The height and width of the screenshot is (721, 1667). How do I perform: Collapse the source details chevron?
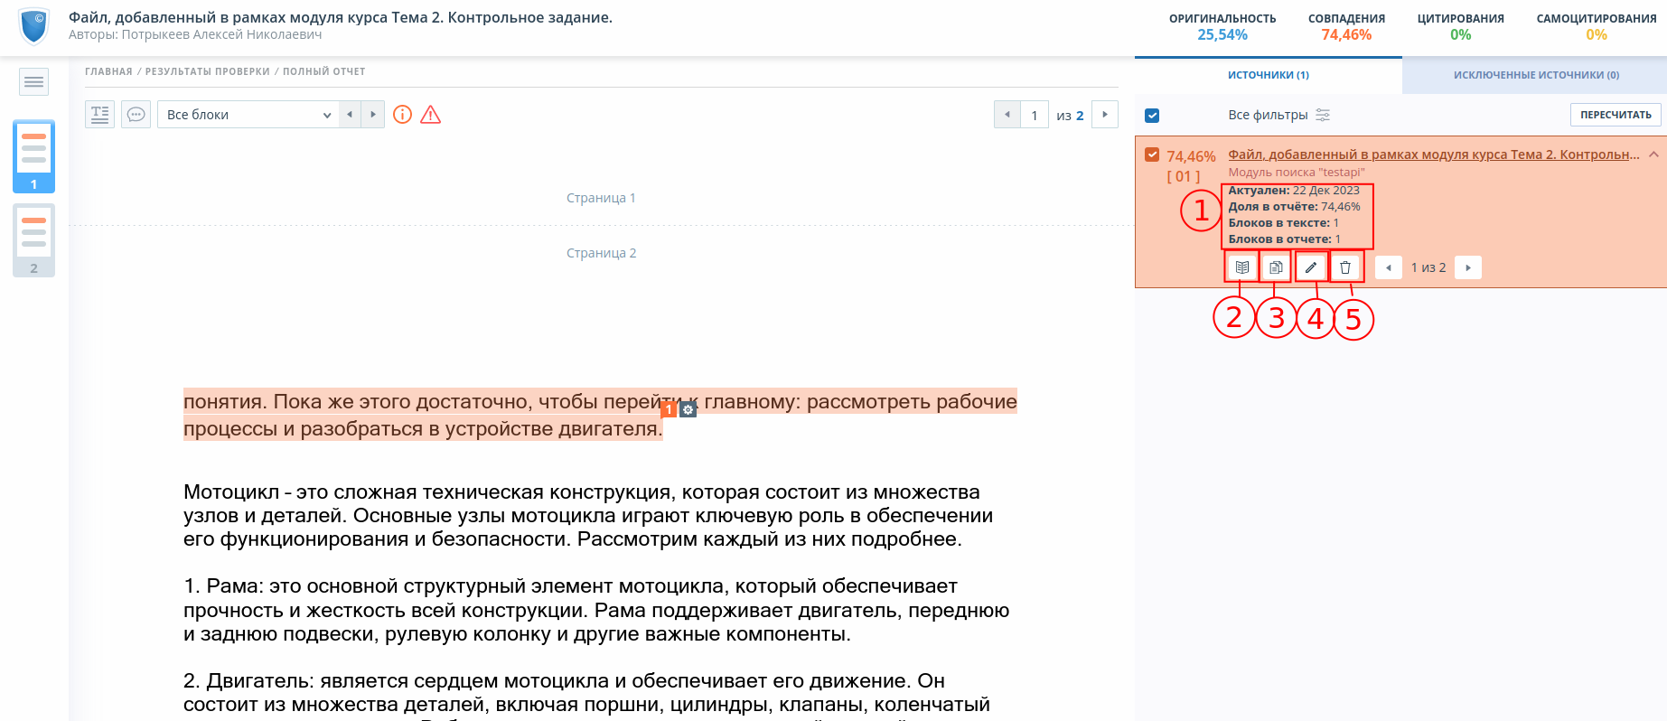[1653, 154]
